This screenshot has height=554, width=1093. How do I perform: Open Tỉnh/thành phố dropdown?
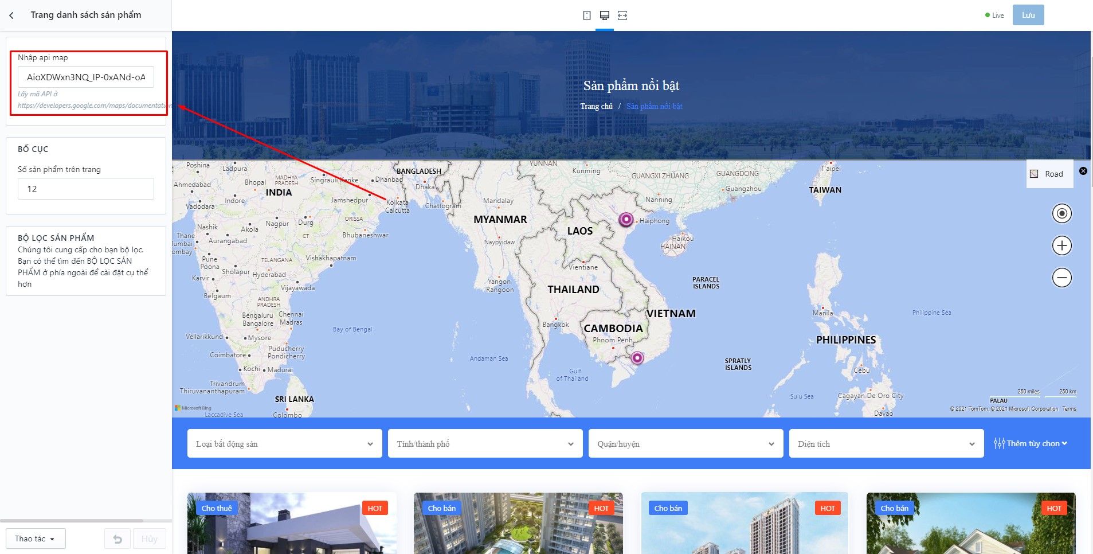point(485,443)
